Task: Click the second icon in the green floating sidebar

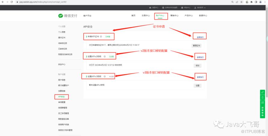Action: click(263, 97)
